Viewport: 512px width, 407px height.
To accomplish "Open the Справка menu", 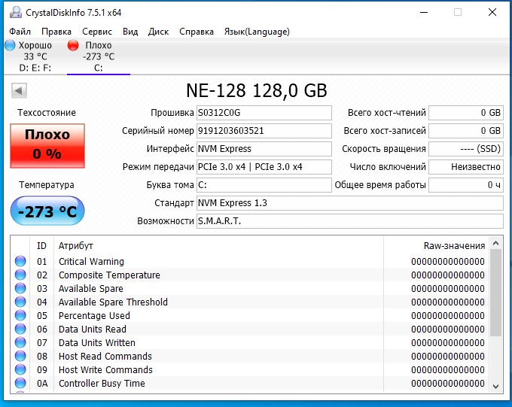I will [197, 32].
